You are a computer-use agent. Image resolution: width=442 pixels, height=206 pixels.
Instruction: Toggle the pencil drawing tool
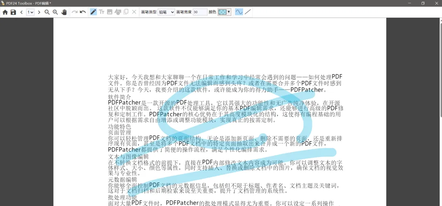point(93,12)
